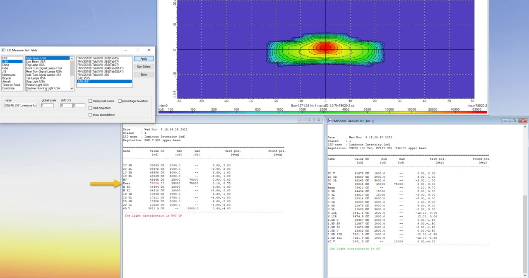Select USA in the region list
Screen dimensions: 529x278
coord(12,61)
